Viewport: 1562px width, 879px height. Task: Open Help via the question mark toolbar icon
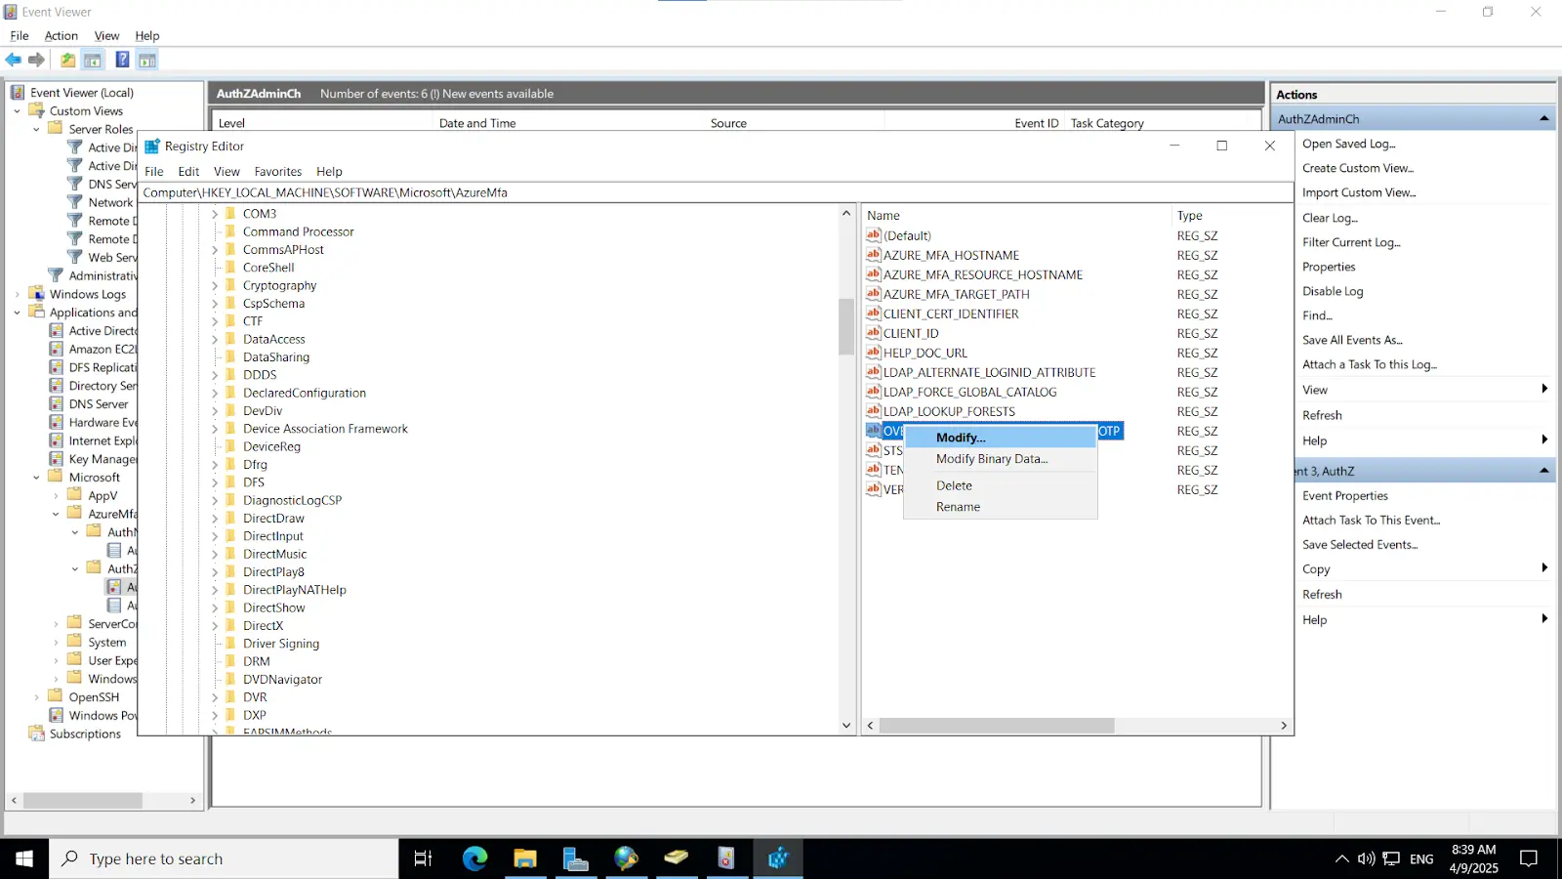coord(121,60)
